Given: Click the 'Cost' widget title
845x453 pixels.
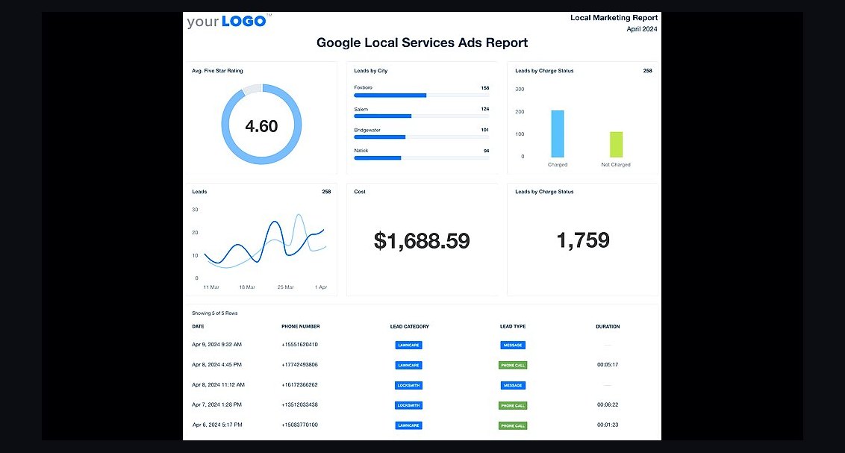Looking at the screenshot, I should (360, 192).
